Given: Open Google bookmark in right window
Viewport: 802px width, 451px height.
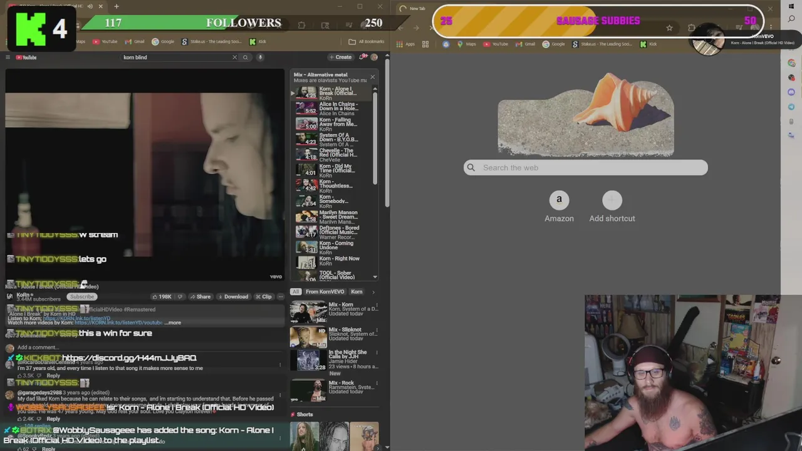Looking at the screenshot, I should (x=554, y=44).
